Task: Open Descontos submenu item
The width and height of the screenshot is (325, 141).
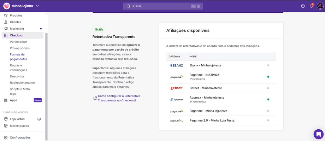Action: tap(17, 76)
